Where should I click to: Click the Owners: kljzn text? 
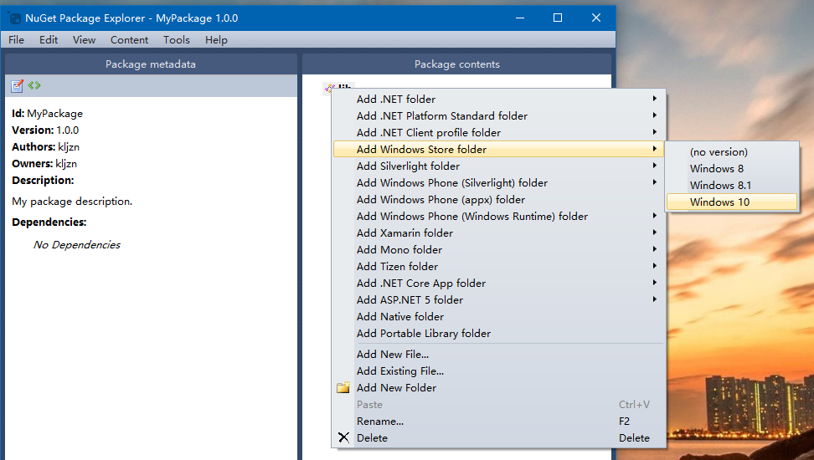[44, 163]
